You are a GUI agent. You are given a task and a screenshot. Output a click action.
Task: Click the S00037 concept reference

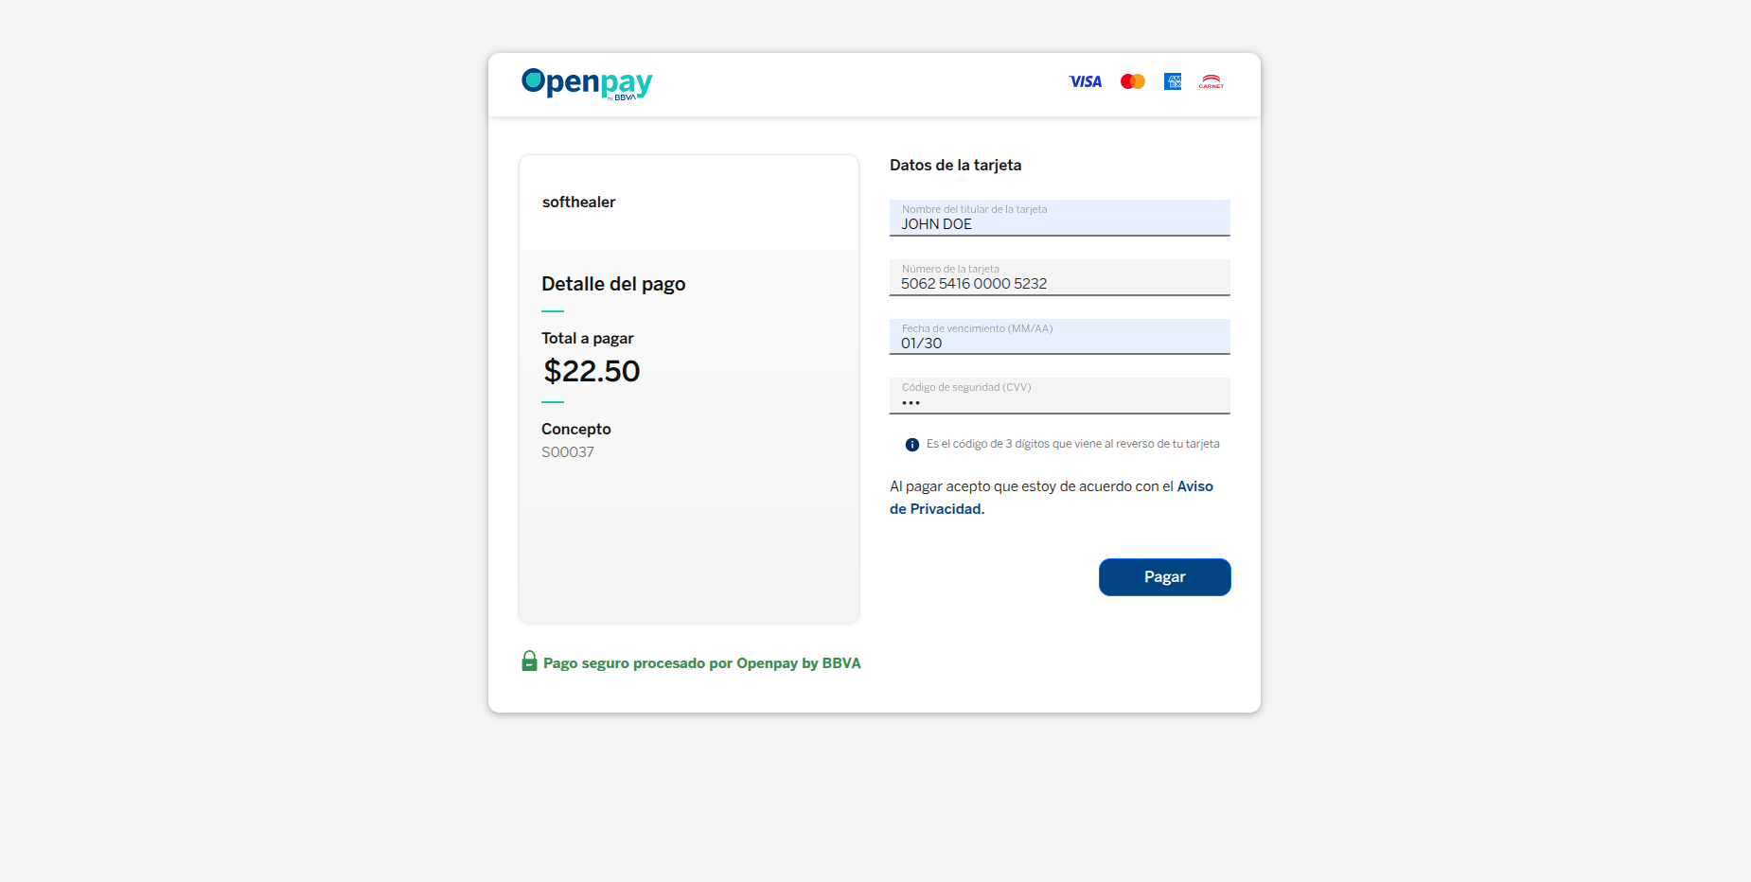point(568,452)
